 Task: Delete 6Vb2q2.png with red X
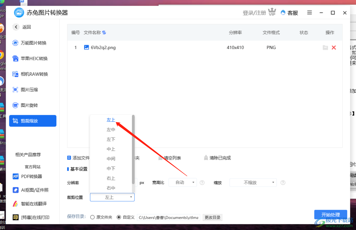(334, 48)
